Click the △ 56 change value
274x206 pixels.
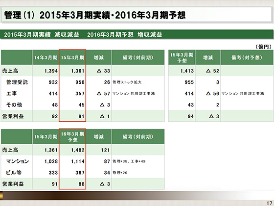(212, 94)
